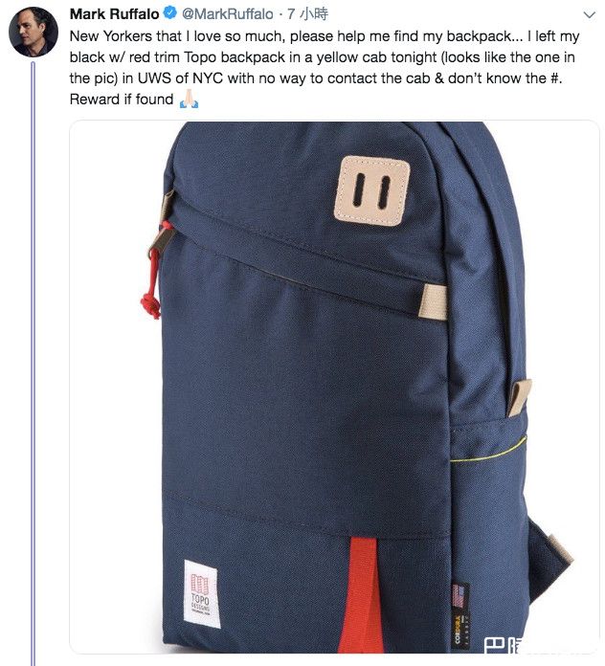This screenshot has width=605, height=666.
Task: Click the red zipper pull cord
Action: 154,272
